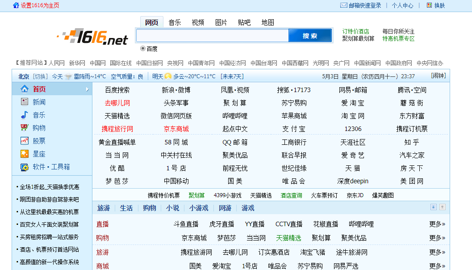Switch to the 地图 search tab

pyautogui.click(x=267, y=22)
